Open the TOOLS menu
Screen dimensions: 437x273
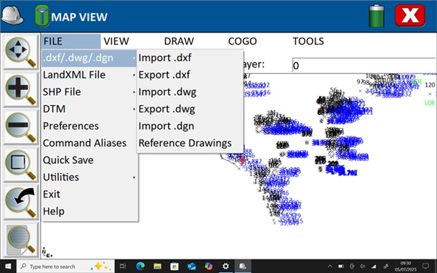point(308,41)
